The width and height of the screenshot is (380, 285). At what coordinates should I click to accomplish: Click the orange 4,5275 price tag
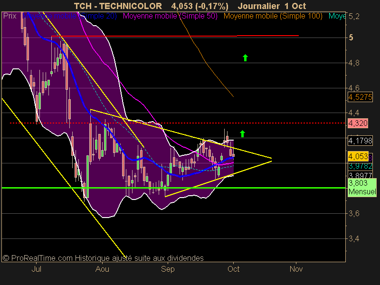pos(360,97)
